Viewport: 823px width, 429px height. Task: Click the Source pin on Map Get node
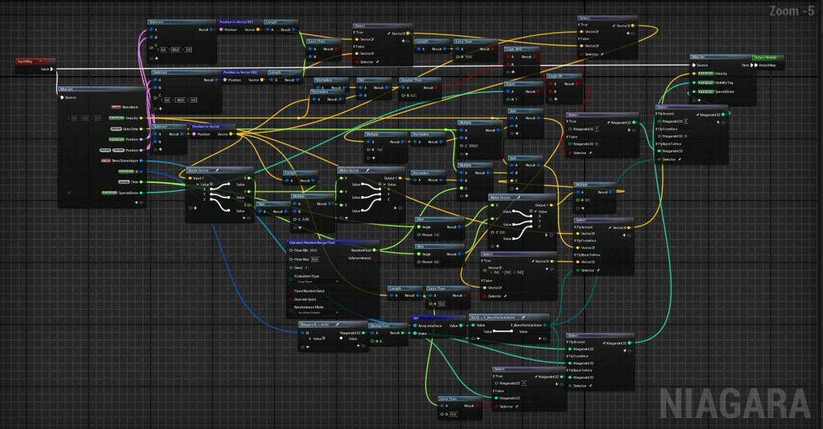click(x=62, y=97)
